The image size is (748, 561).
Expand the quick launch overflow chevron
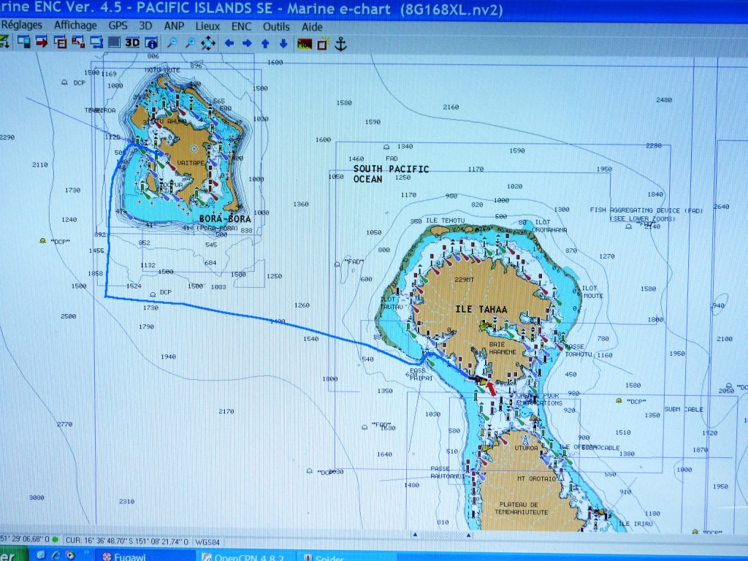tap(86, 554)
